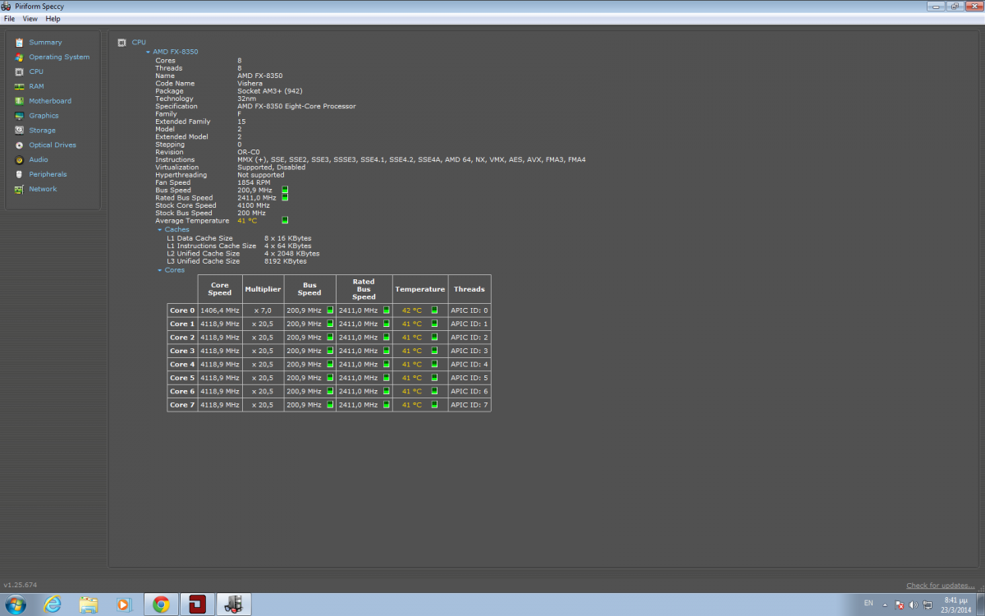Click the Fan Speed value 1854 RPM

coord(254,183)
